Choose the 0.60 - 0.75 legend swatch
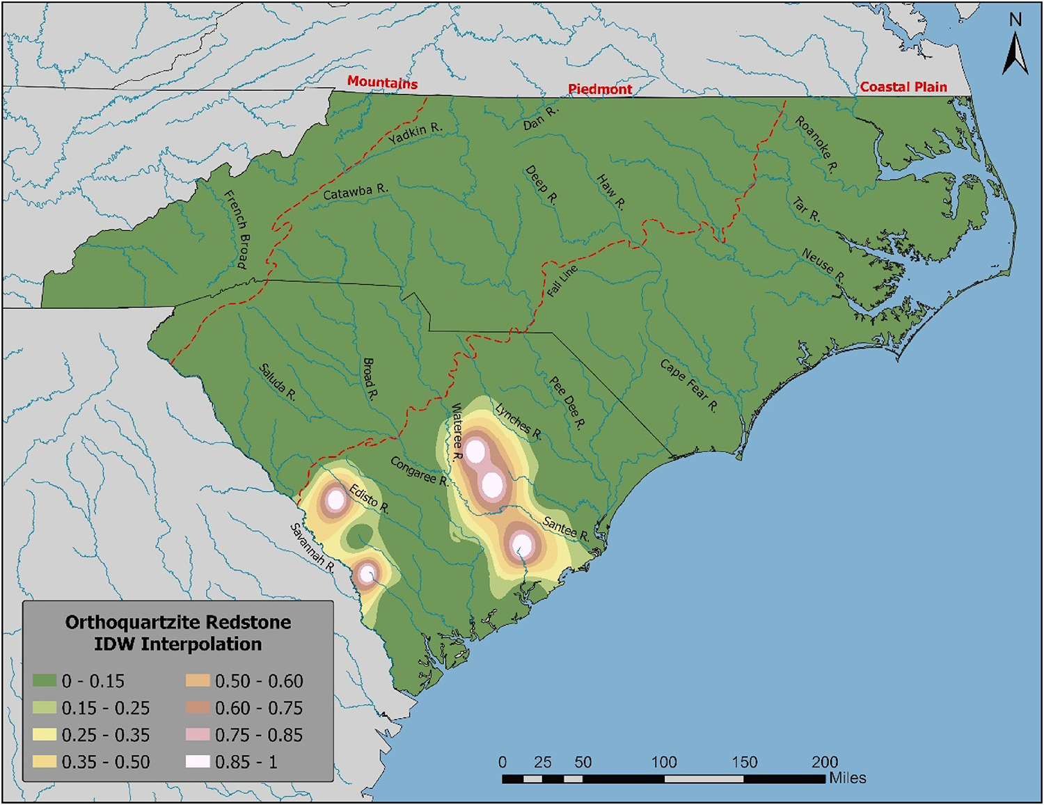This screenshot has width=1044, height=805. (x=198, y=708)
